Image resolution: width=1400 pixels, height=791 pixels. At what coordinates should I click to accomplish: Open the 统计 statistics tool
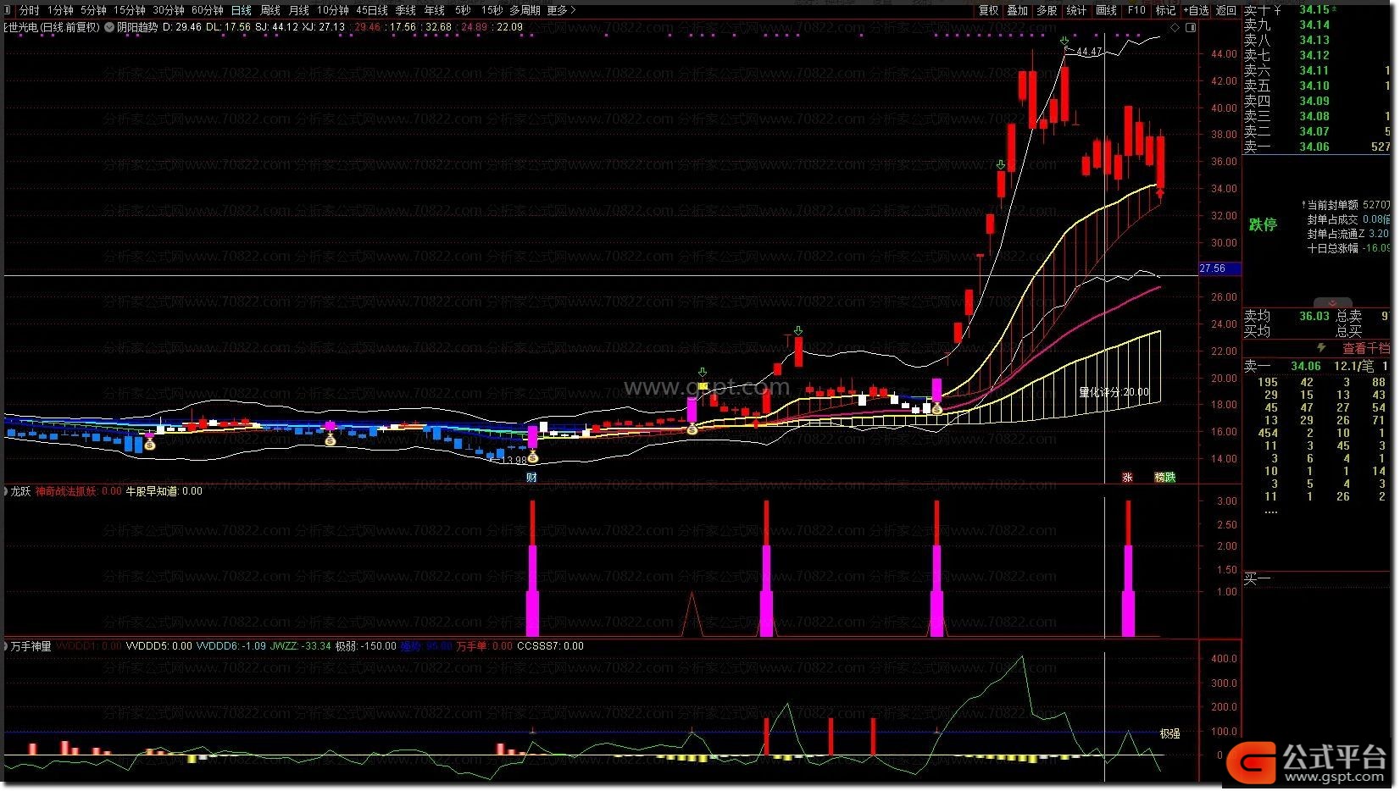(1076, 10)
